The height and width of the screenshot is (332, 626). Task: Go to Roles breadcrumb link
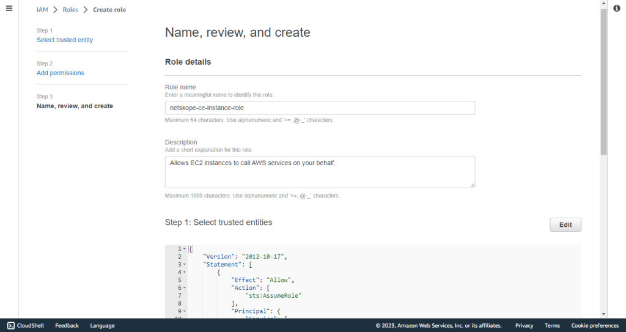pos(70,10)
